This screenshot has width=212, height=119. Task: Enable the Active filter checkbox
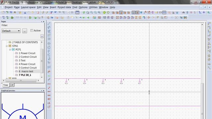pyautogui.click(x=32, y=30)
